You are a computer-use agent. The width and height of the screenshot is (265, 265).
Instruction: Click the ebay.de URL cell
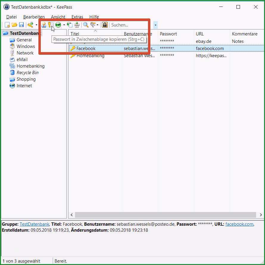[204, 41]
